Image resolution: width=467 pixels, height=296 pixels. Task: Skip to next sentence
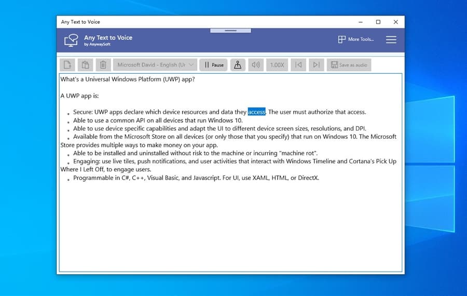316,65
